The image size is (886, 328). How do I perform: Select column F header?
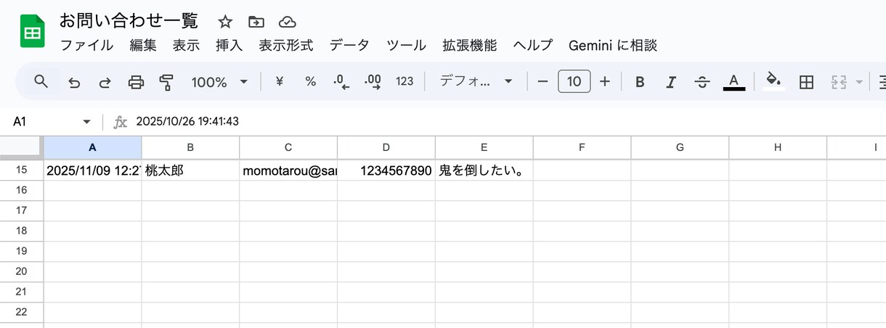[582, 147]
